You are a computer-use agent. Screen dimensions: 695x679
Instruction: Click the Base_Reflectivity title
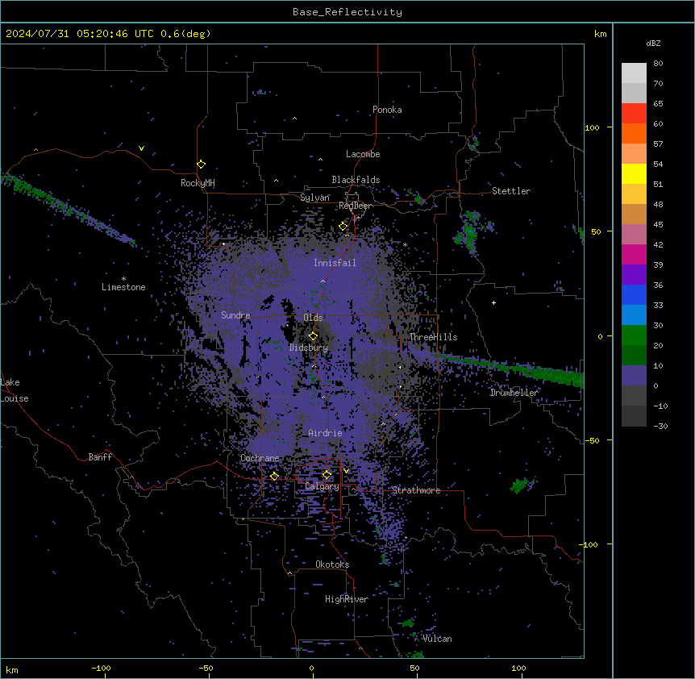(347, 12)
